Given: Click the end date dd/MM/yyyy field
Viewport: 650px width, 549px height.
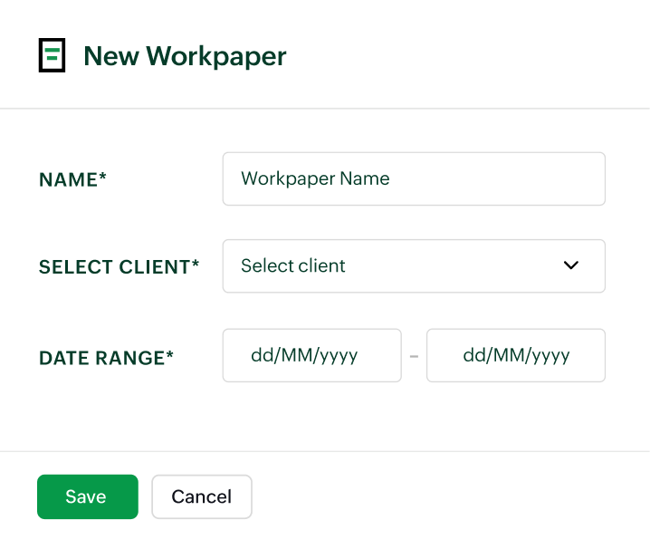Looking at the screenshot, I should [x=515, y=355].
